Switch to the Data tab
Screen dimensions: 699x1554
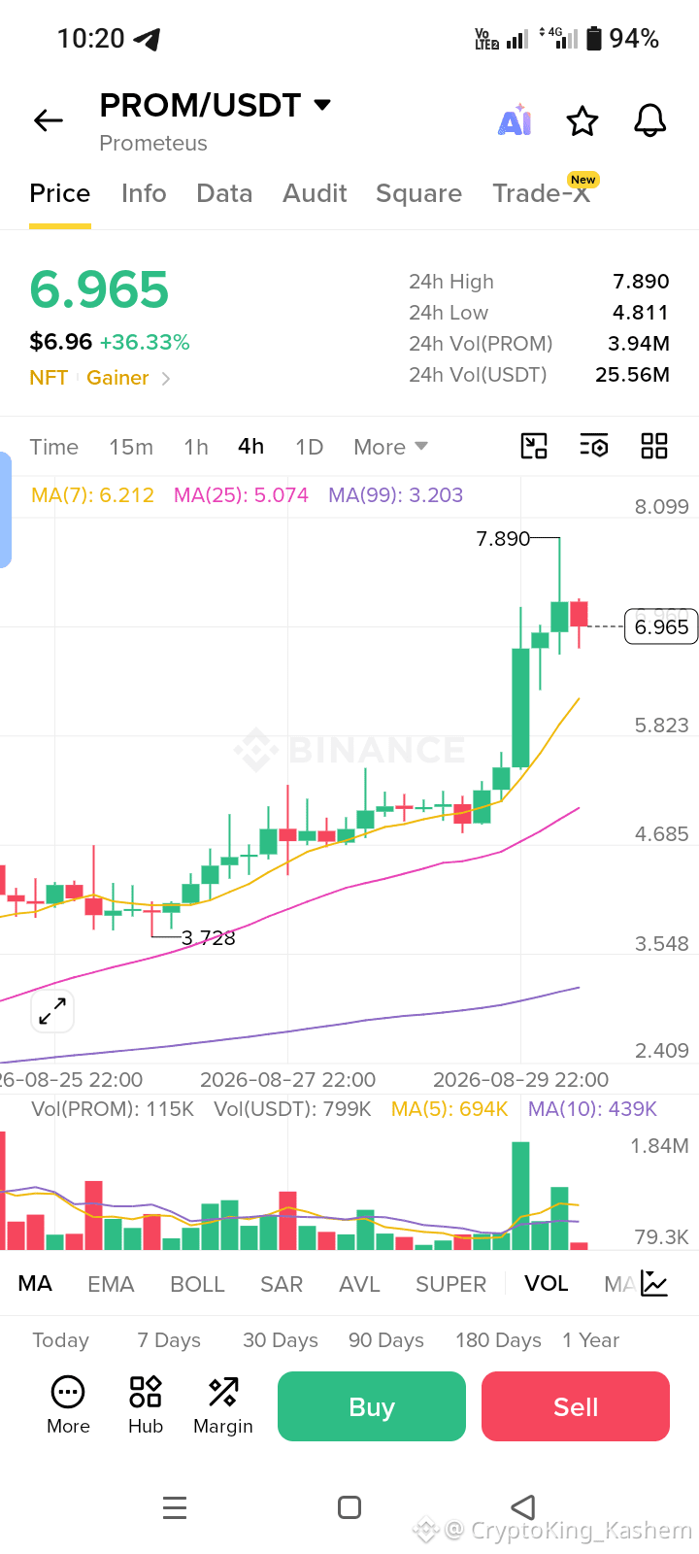[x=224, y=193]
